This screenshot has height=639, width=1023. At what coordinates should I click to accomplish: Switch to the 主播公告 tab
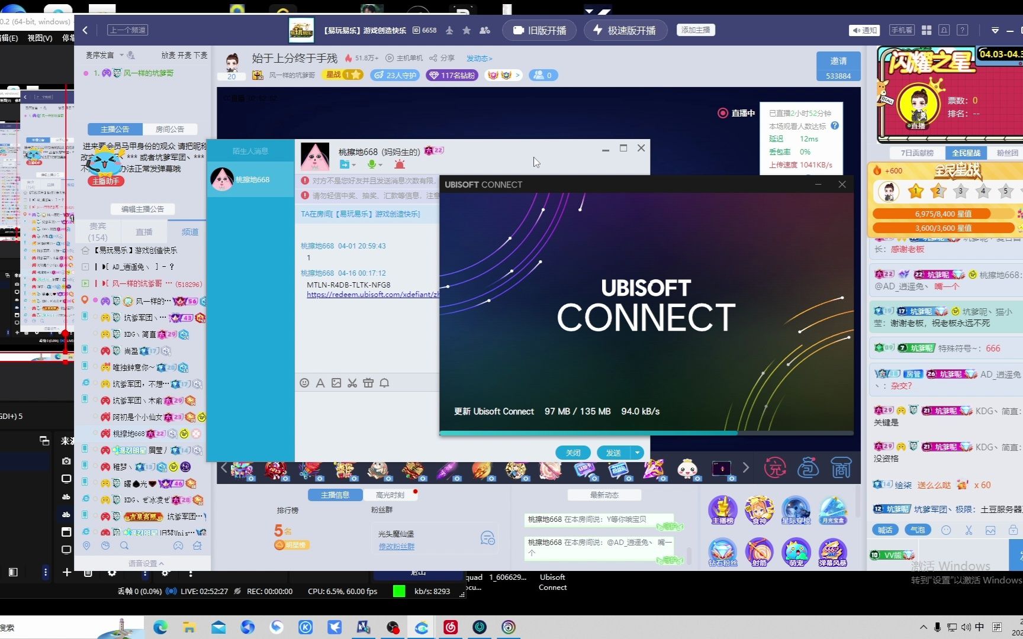pos(115,129)
